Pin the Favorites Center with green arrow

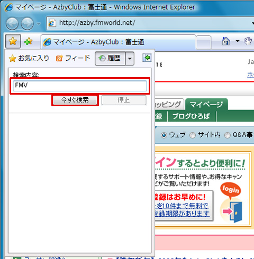[147, 58]
